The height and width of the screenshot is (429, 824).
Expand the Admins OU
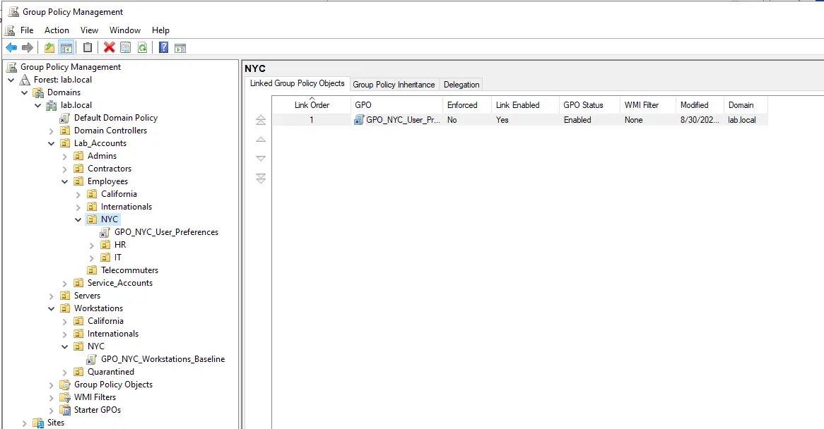click(x=65, y=156)
